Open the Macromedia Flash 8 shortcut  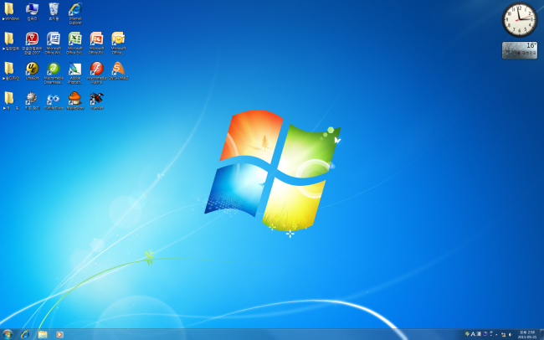point(96,69)
